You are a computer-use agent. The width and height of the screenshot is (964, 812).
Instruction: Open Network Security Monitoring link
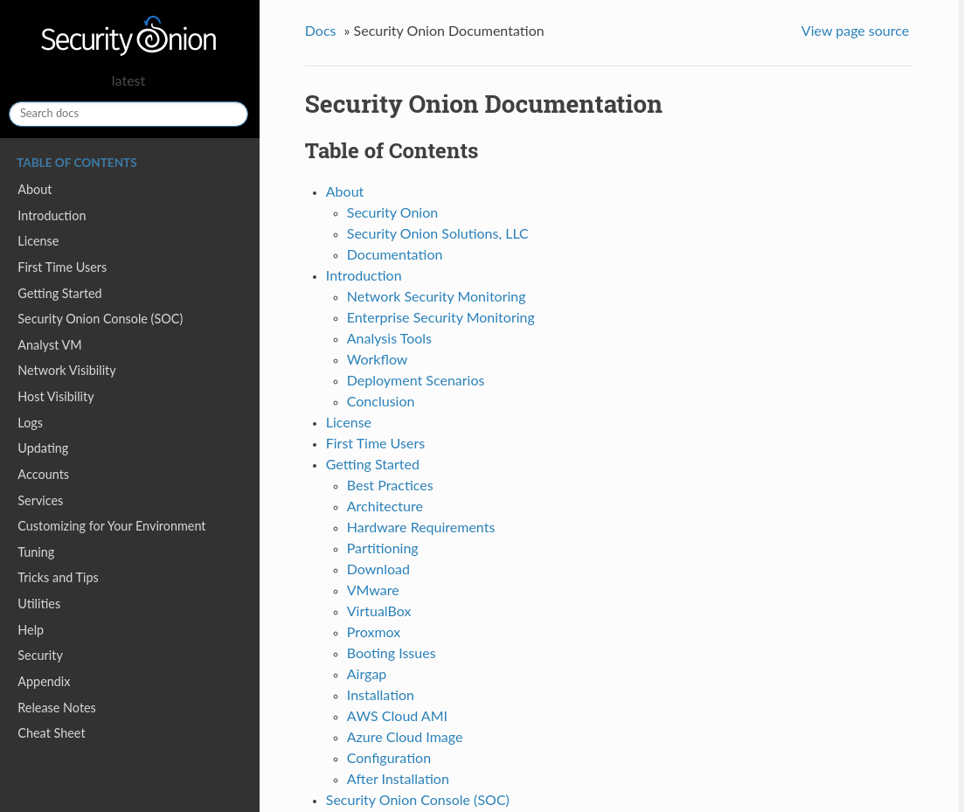435,297
